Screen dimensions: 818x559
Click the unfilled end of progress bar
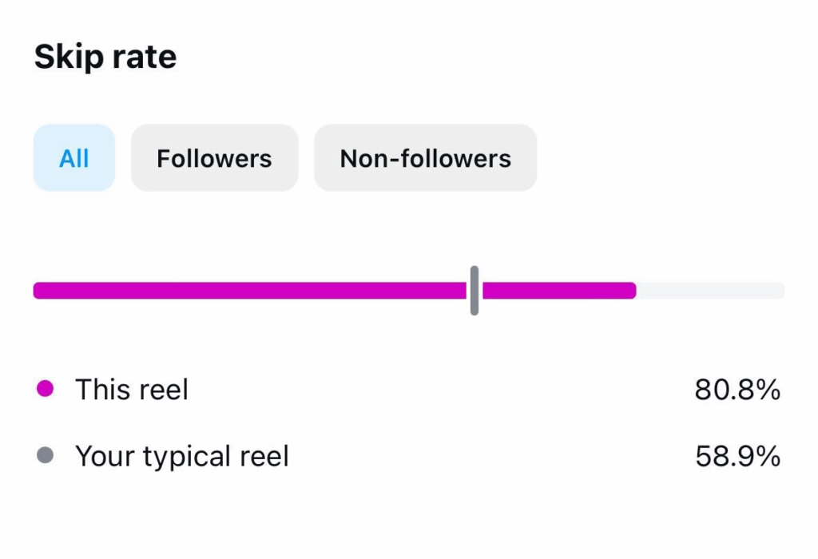(x=710, y=291)
